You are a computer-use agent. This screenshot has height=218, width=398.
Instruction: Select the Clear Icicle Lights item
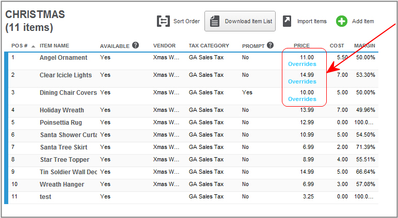66,75
